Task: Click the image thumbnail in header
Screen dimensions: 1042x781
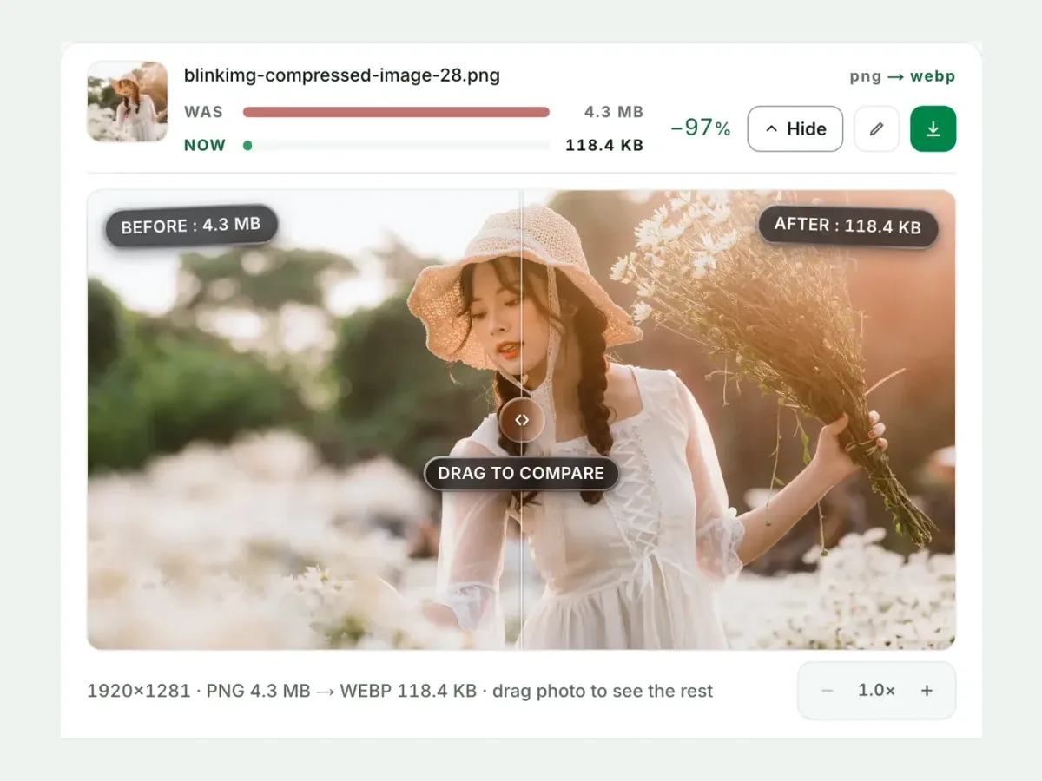Action: point(128,102)
